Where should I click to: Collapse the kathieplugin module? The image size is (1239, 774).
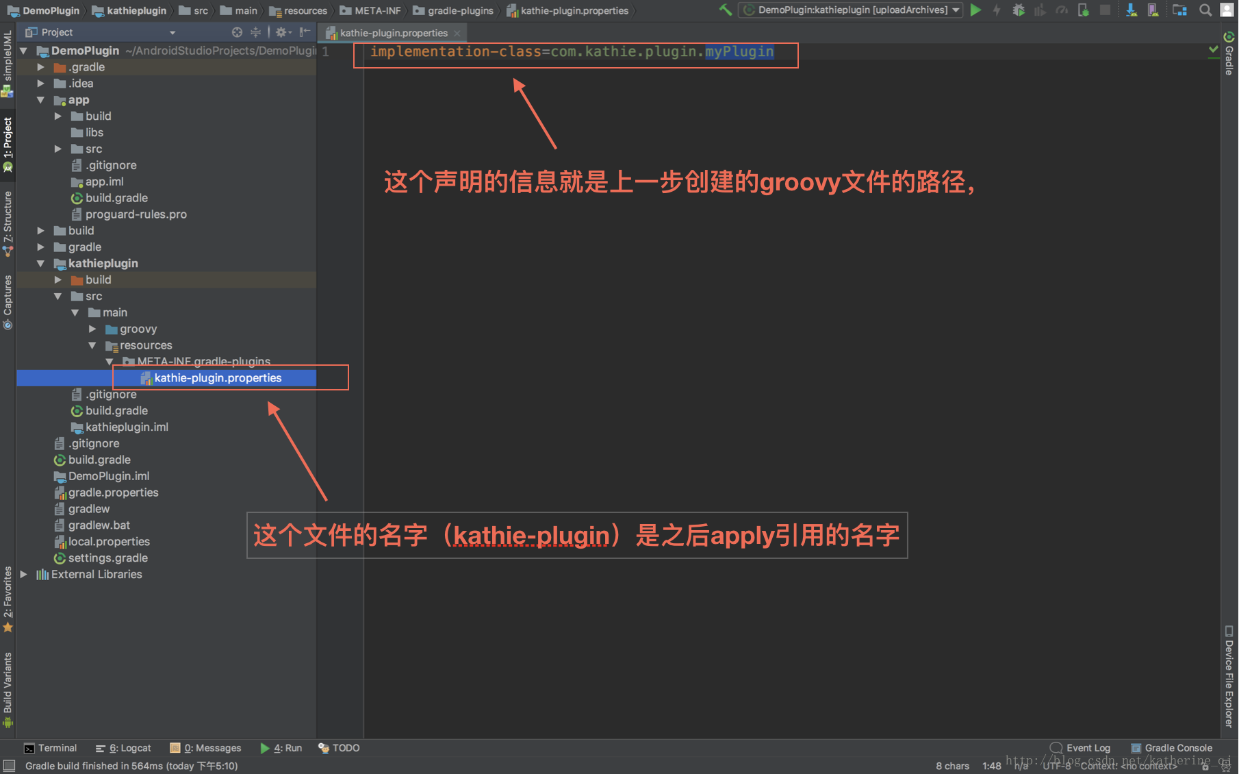point(41,263)
